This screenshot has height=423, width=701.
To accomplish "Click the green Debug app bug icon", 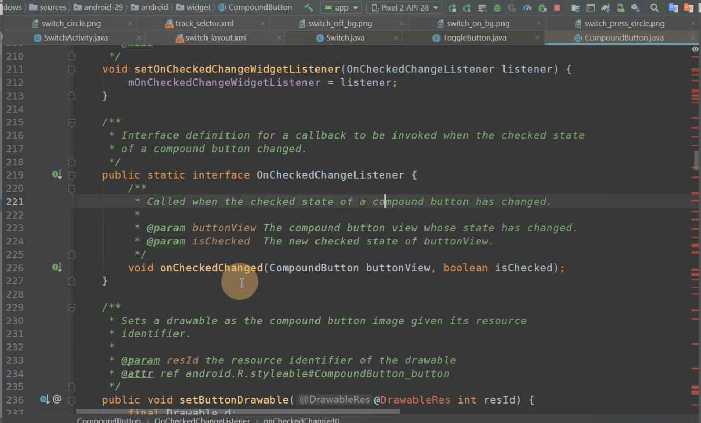I will point(497,8).
